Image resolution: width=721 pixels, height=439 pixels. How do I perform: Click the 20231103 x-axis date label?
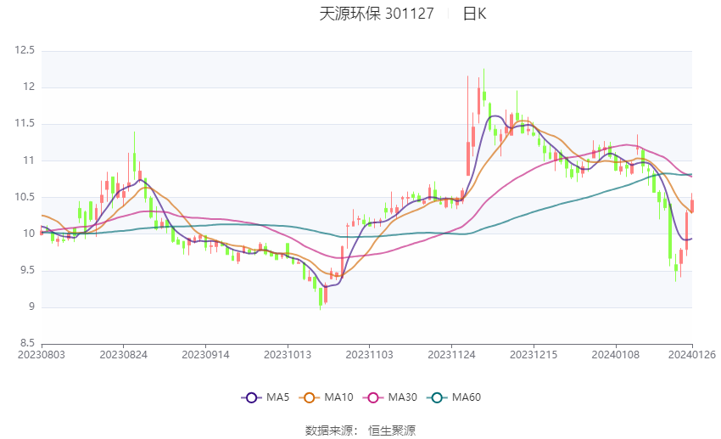click(369, 355)
